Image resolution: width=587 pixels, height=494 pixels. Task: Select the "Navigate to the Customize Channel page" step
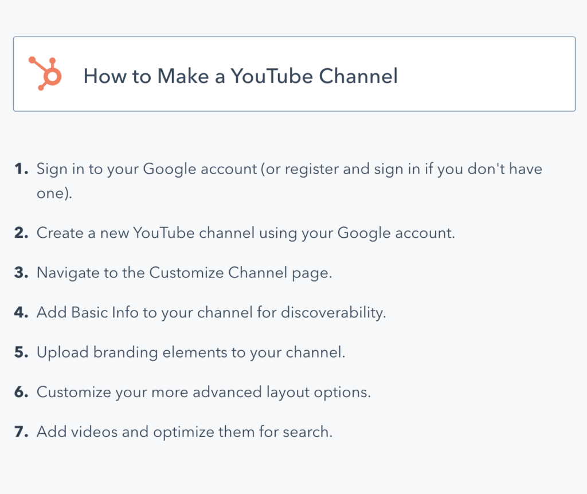184,273
